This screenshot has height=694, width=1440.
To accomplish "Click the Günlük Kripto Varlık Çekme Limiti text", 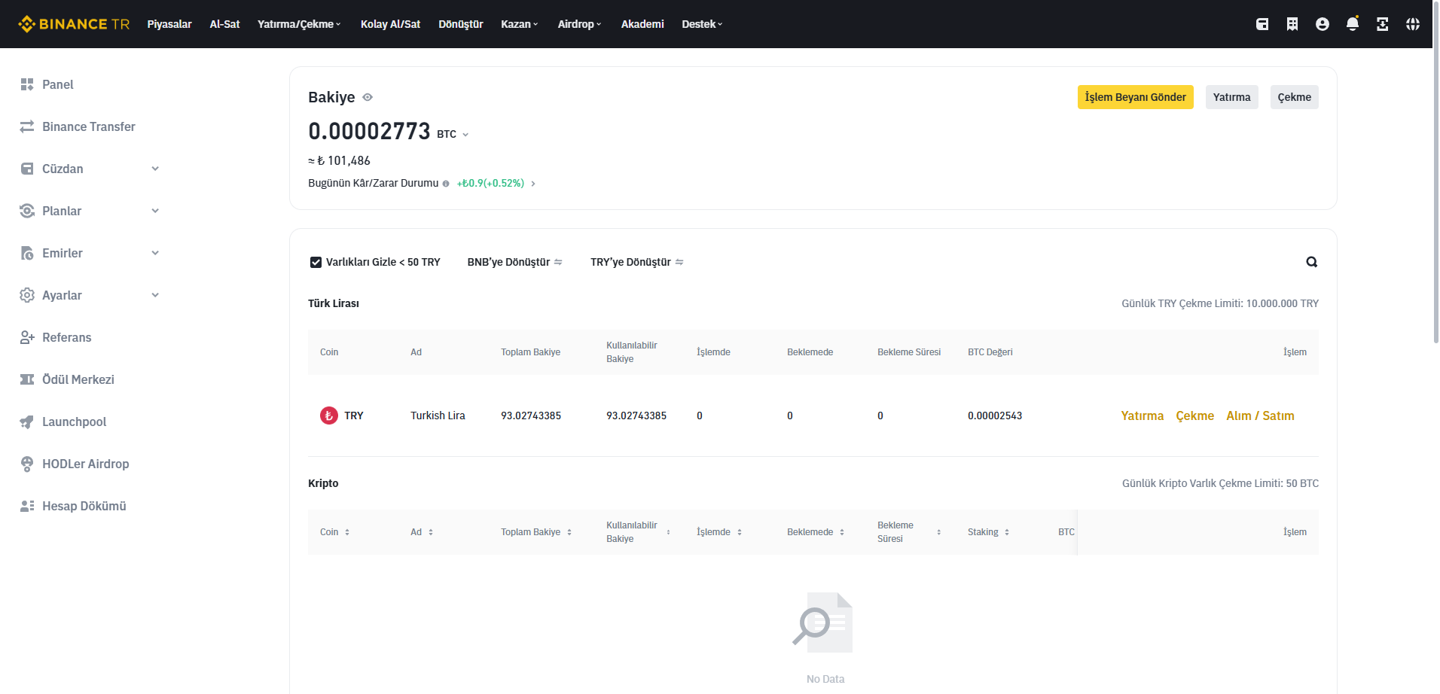I will point(1220,483).
